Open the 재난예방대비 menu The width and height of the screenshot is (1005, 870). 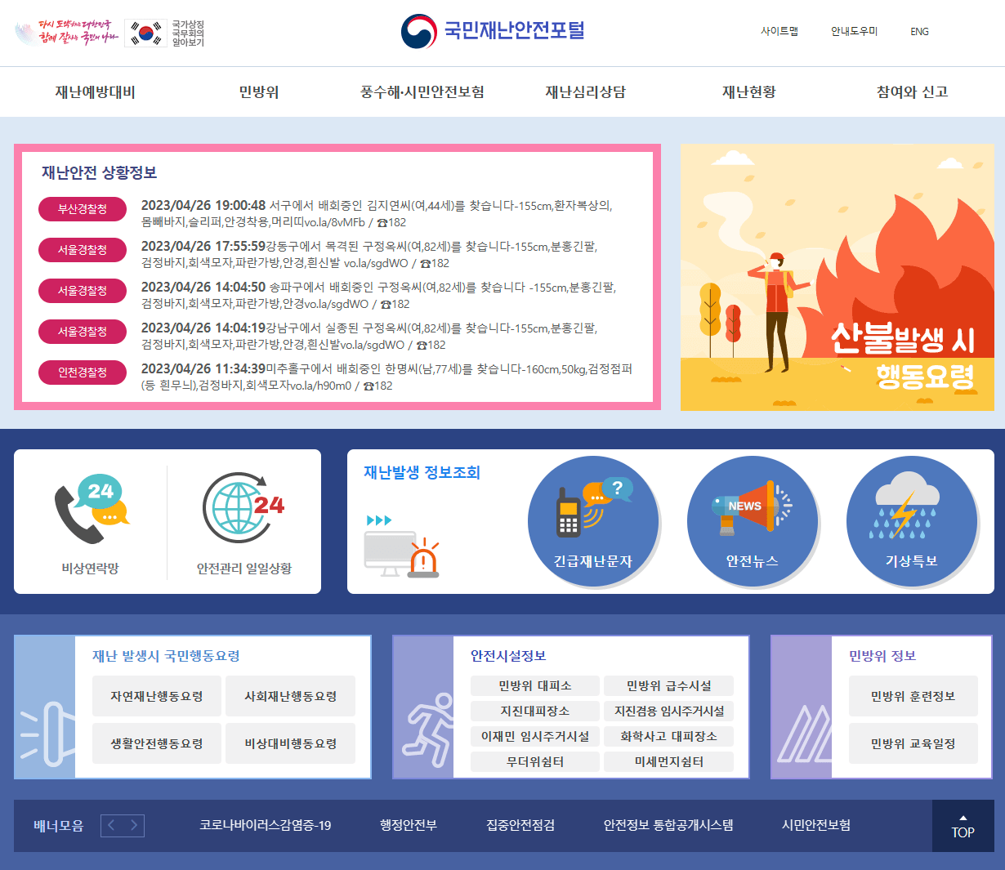[95, 91]
